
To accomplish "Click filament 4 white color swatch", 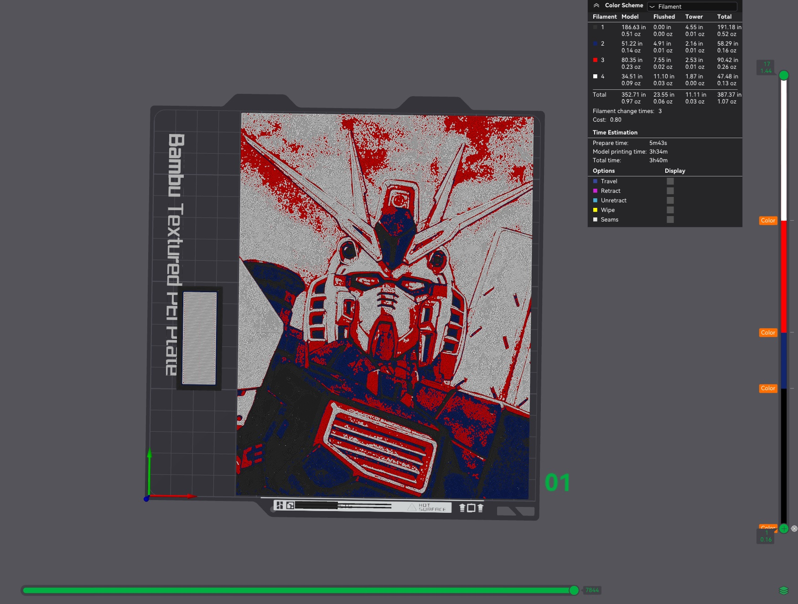I will [595, 77].
